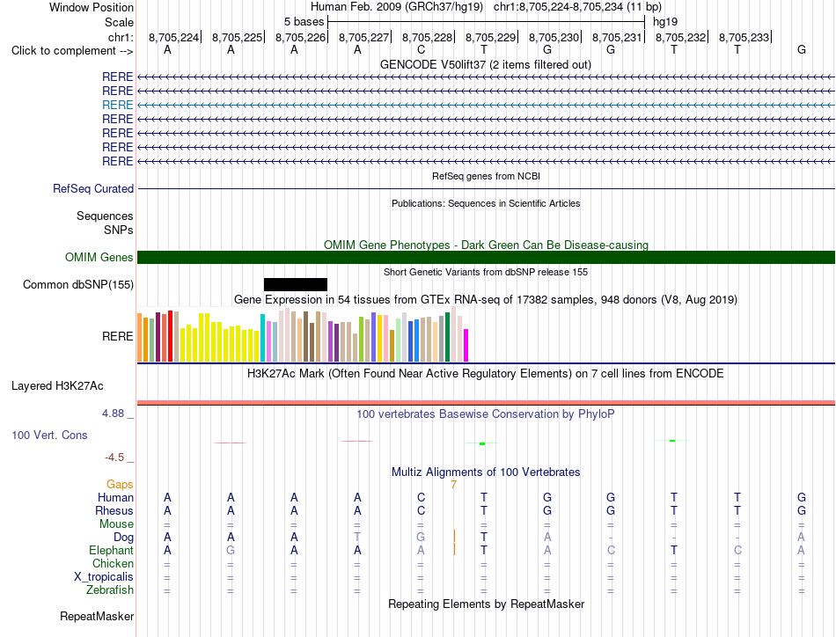Click the pink H3K27Ac signal bar
The width and height of the screenshot is (836, 637).
[486, 402]
